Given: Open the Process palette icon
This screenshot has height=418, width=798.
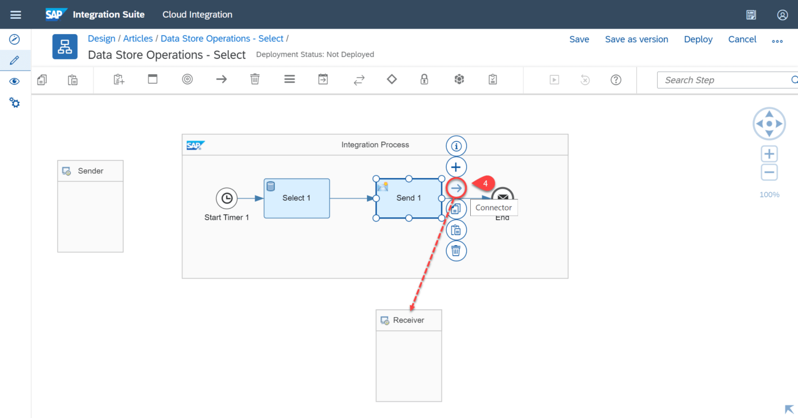Looking at the screenshot, I should (x=153, y=79).
